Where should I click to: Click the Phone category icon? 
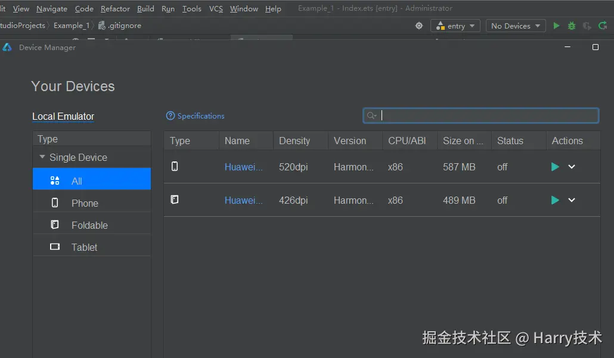pyautogui.click(x=55, y=203)
